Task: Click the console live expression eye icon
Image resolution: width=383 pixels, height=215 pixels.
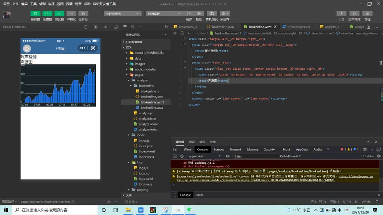Action: tap(228, 156)
